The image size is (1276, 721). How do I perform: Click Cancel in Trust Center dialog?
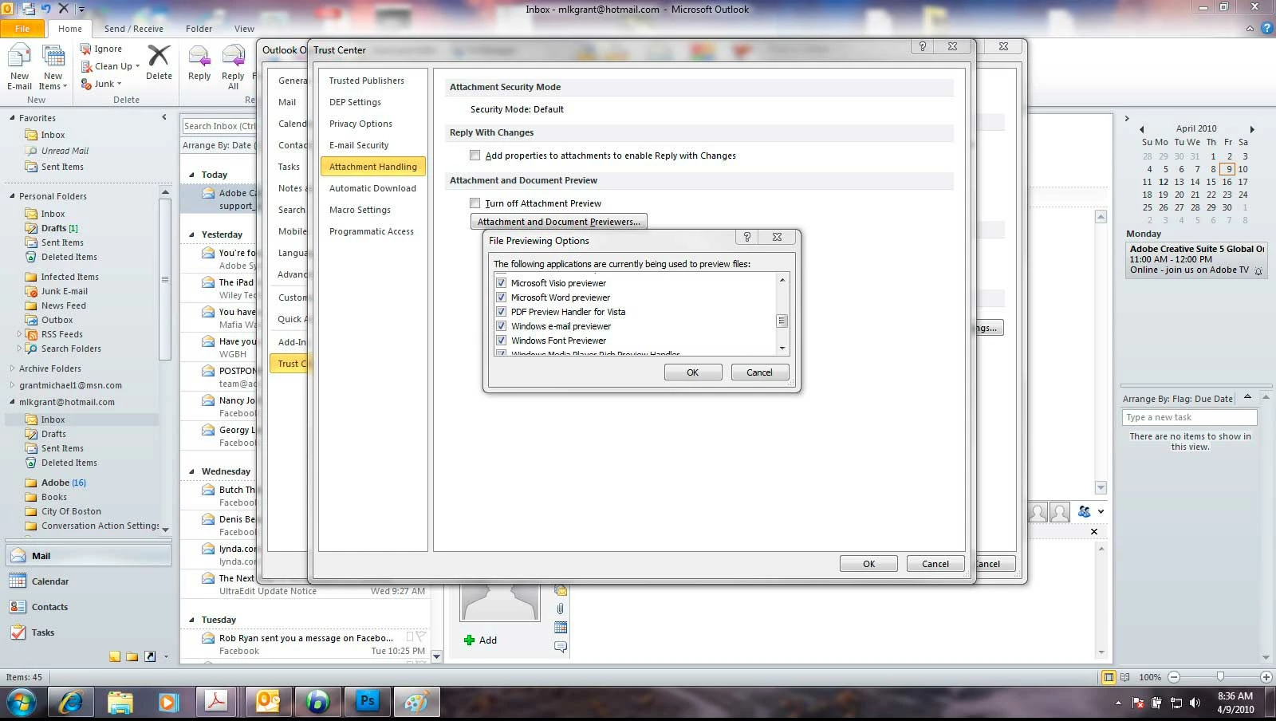pos(935,564)
